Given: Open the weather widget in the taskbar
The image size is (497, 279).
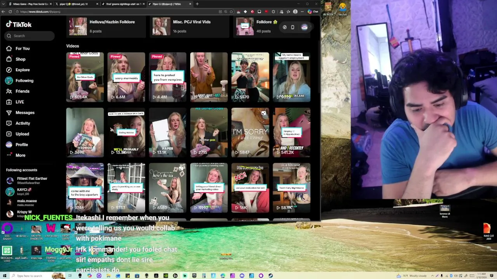Looking at the screenshot, I should (x=412, y=276).
